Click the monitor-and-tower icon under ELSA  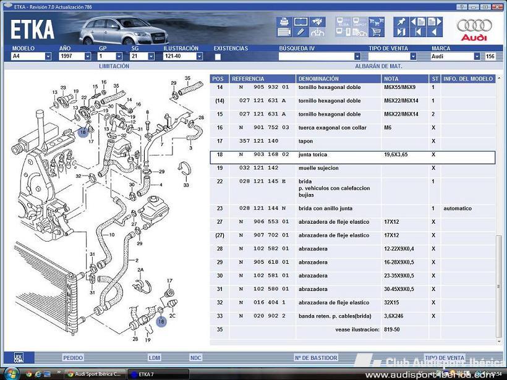click(x=343, y=32)
